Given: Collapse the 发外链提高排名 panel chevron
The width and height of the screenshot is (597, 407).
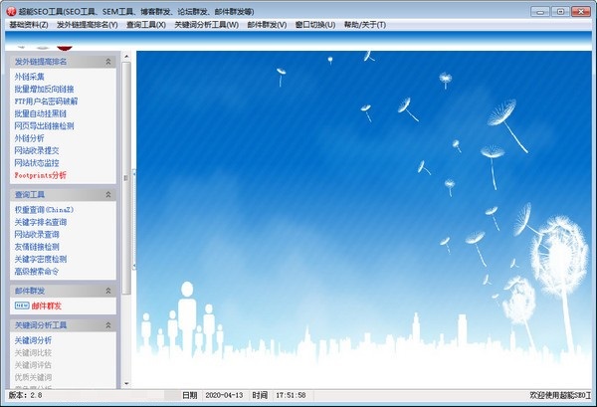Looking at the screenshot, I should point(107,62).
